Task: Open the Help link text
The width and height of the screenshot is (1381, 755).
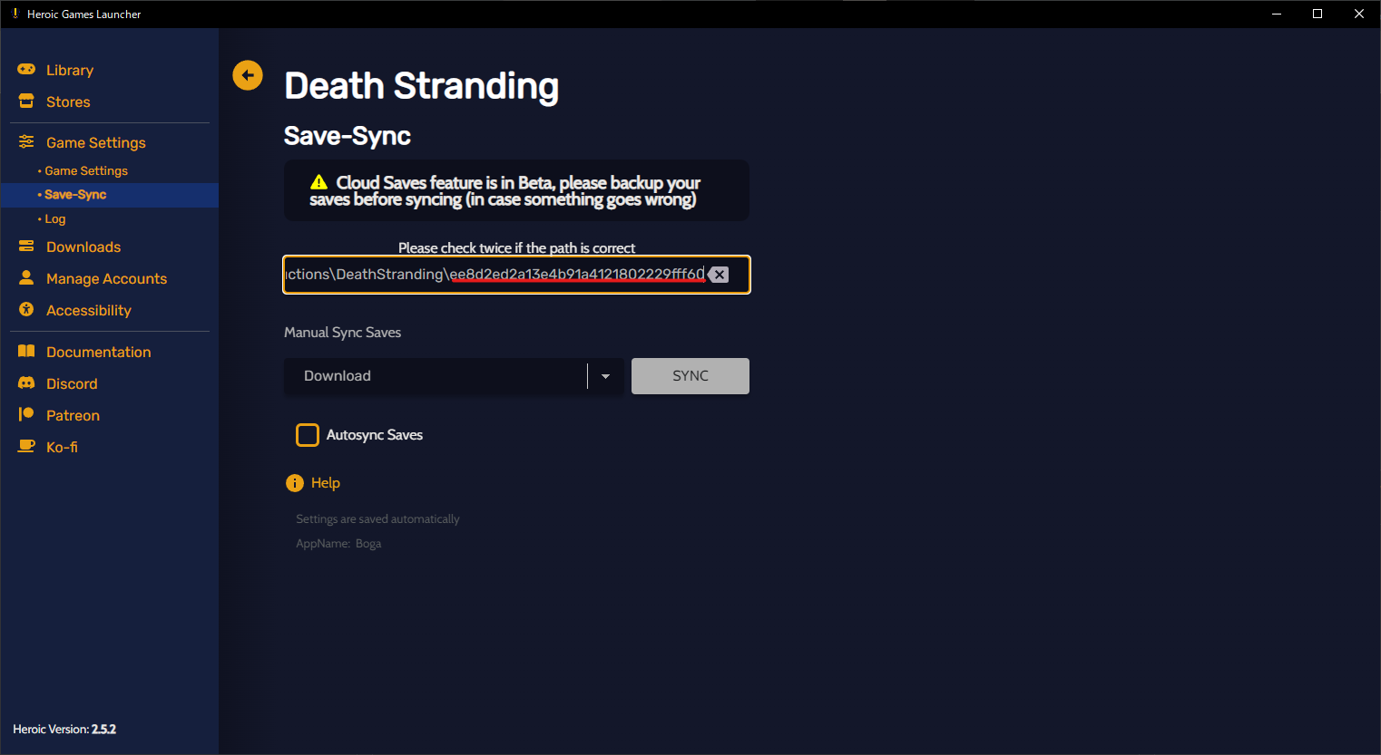Action: [326, 483]
